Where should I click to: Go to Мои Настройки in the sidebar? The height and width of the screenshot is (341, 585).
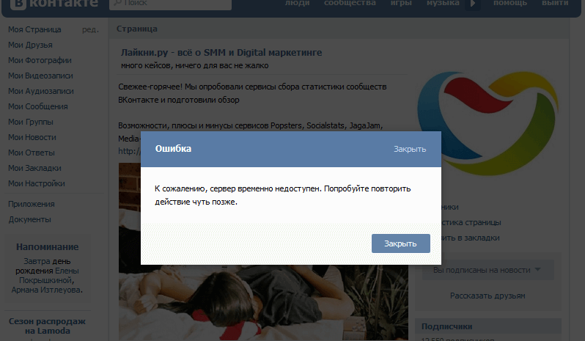(37, 183)
